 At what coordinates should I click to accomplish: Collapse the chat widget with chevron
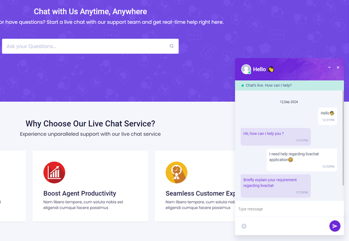pos(330,67)
